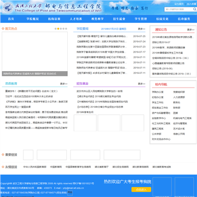
Task: Open the 学生管理 navigation menu item
Action: [141, 19]
